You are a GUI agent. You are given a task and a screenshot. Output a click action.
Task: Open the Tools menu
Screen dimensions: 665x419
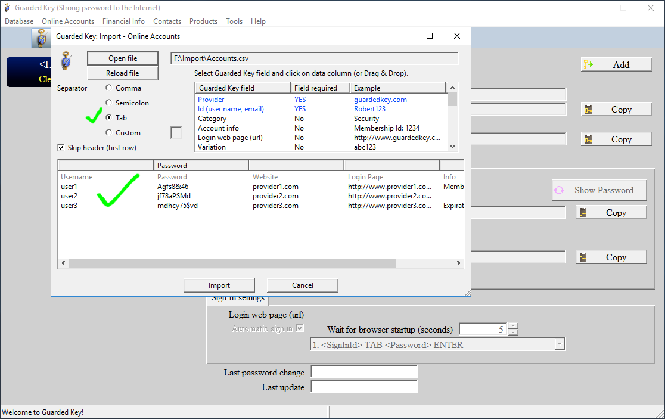coord(234,21)
